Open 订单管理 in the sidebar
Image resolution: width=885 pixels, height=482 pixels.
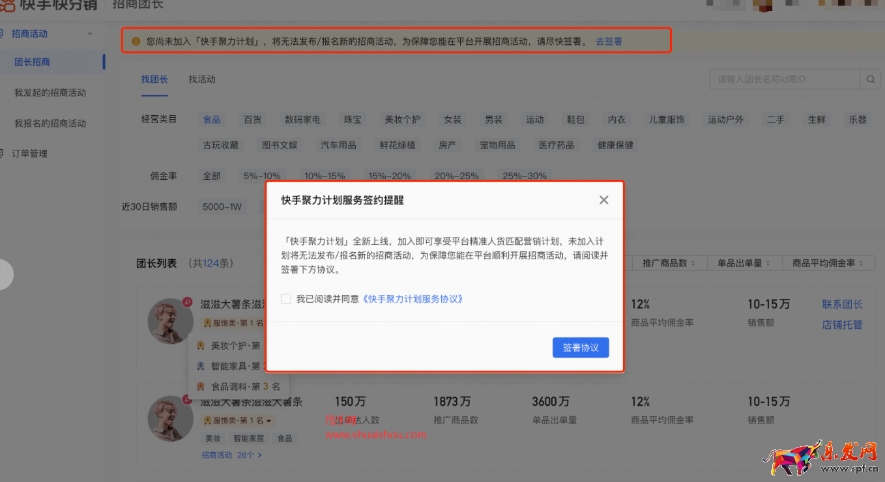pos(29,154)
